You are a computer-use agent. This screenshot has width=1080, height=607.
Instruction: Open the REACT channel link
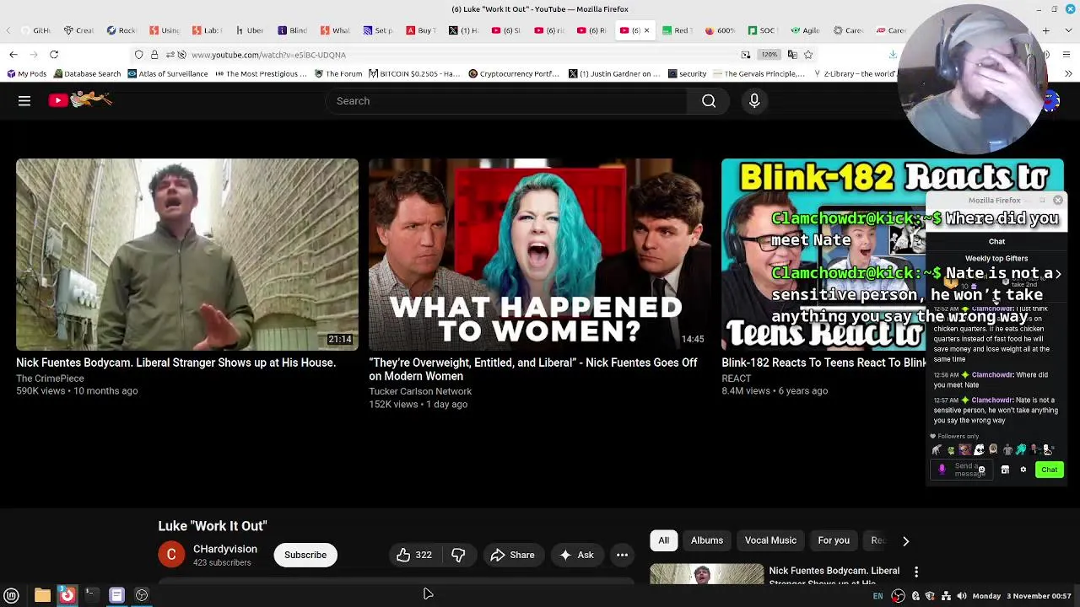[x=736, y=379]
